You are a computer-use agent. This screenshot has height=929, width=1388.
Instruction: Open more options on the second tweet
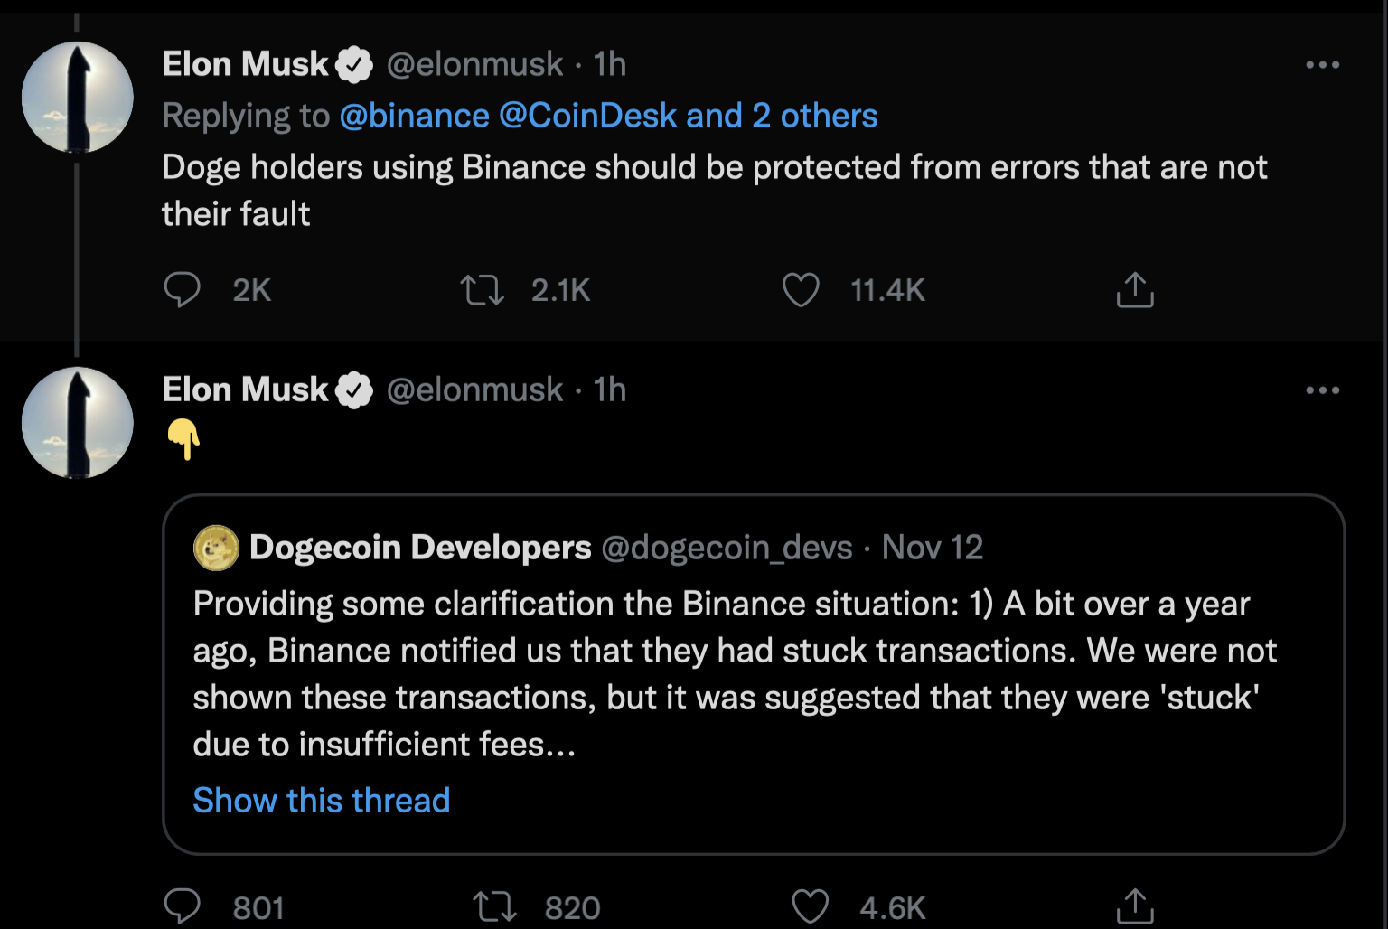pos(1322,390)
